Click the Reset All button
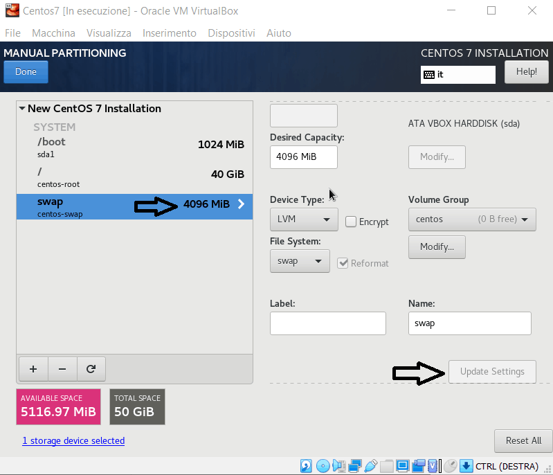 coord(523,441)
